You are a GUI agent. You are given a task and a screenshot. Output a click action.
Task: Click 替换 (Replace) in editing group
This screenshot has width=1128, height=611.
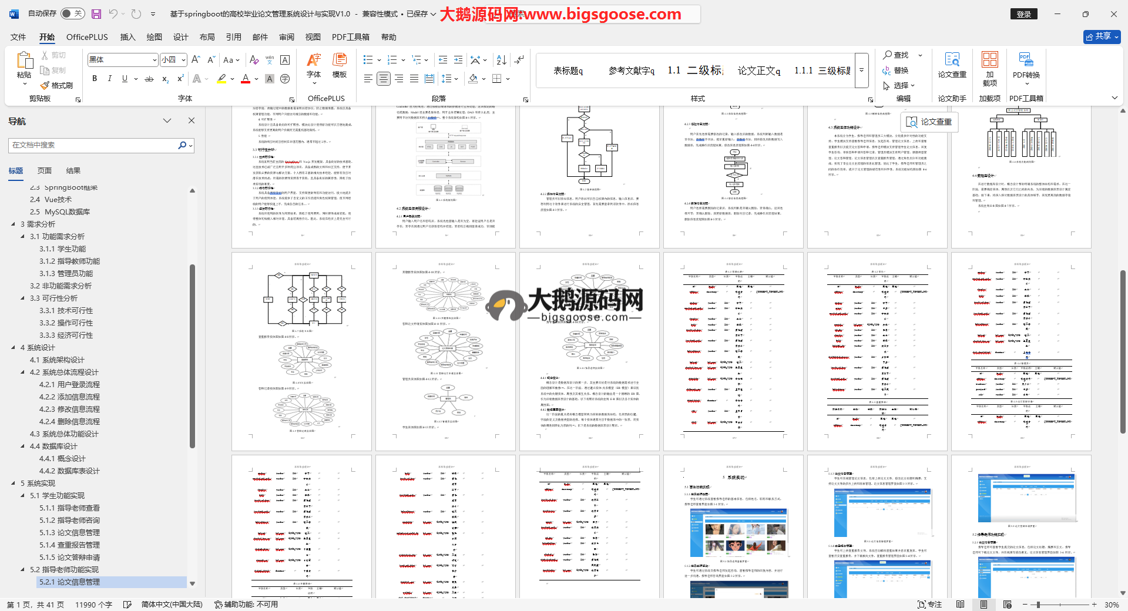tap(896, 70)
